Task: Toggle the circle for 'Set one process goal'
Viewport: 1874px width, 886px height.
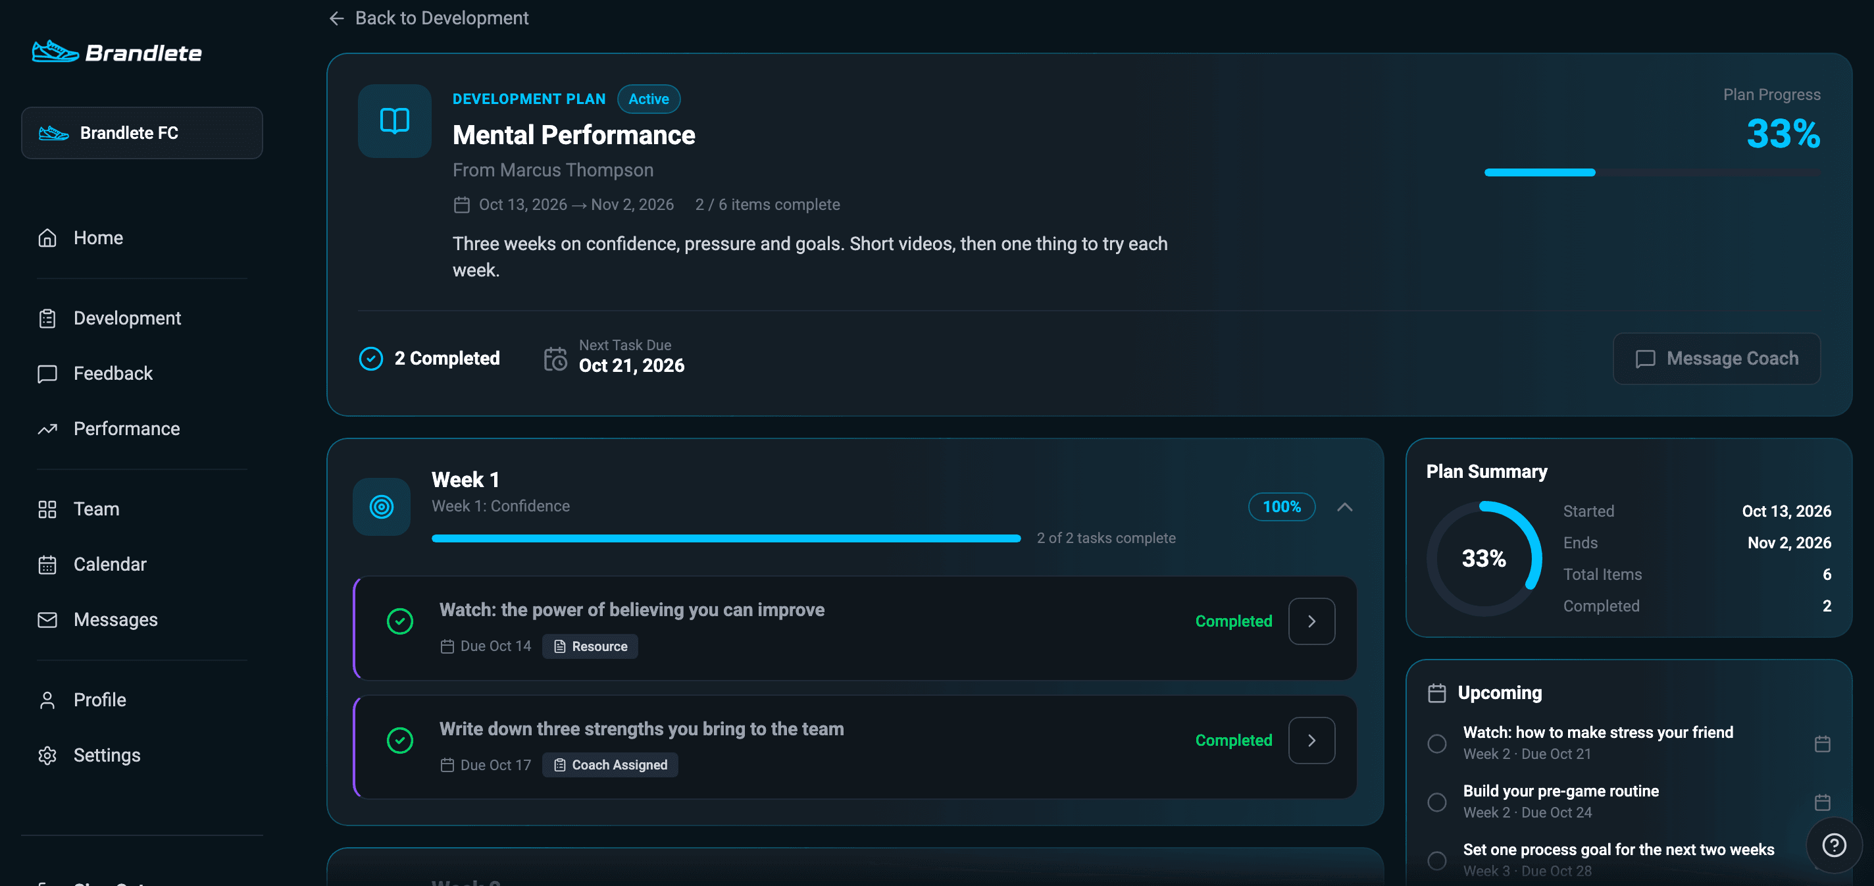Action: tap(1437, 860)
